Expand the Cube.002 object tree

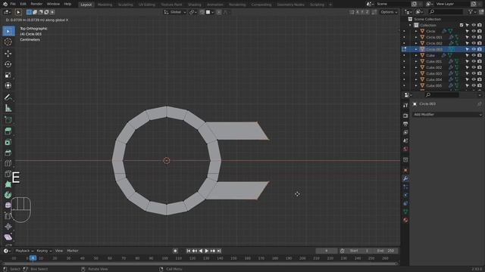click(x=416, y=67)
